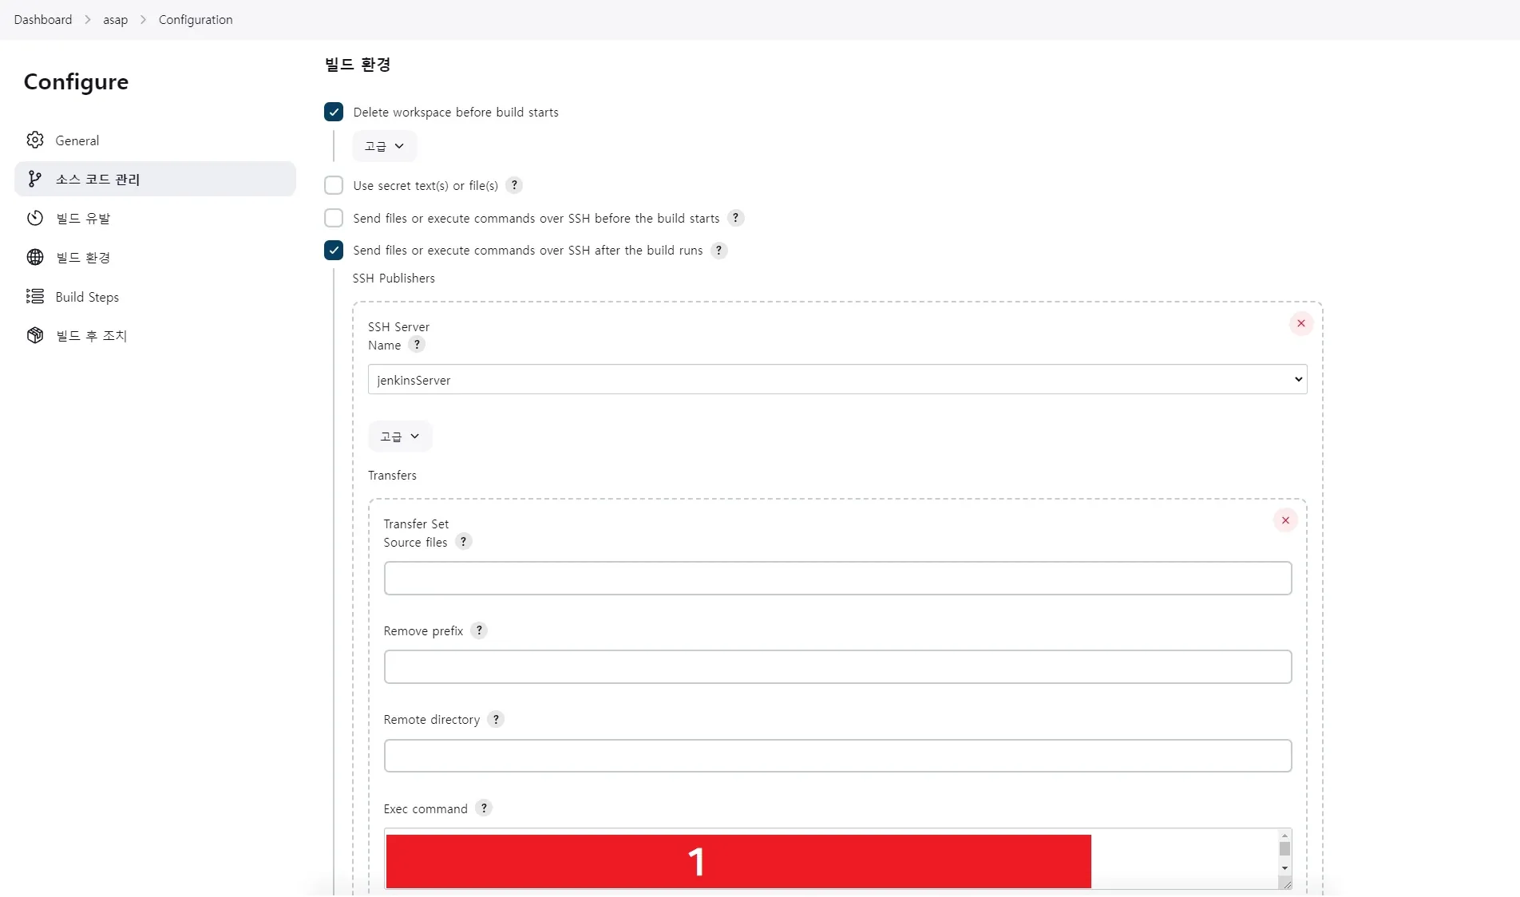Check Send files over SSH before build starts
Screen dimensions: 1520x897
coord(334,218)
